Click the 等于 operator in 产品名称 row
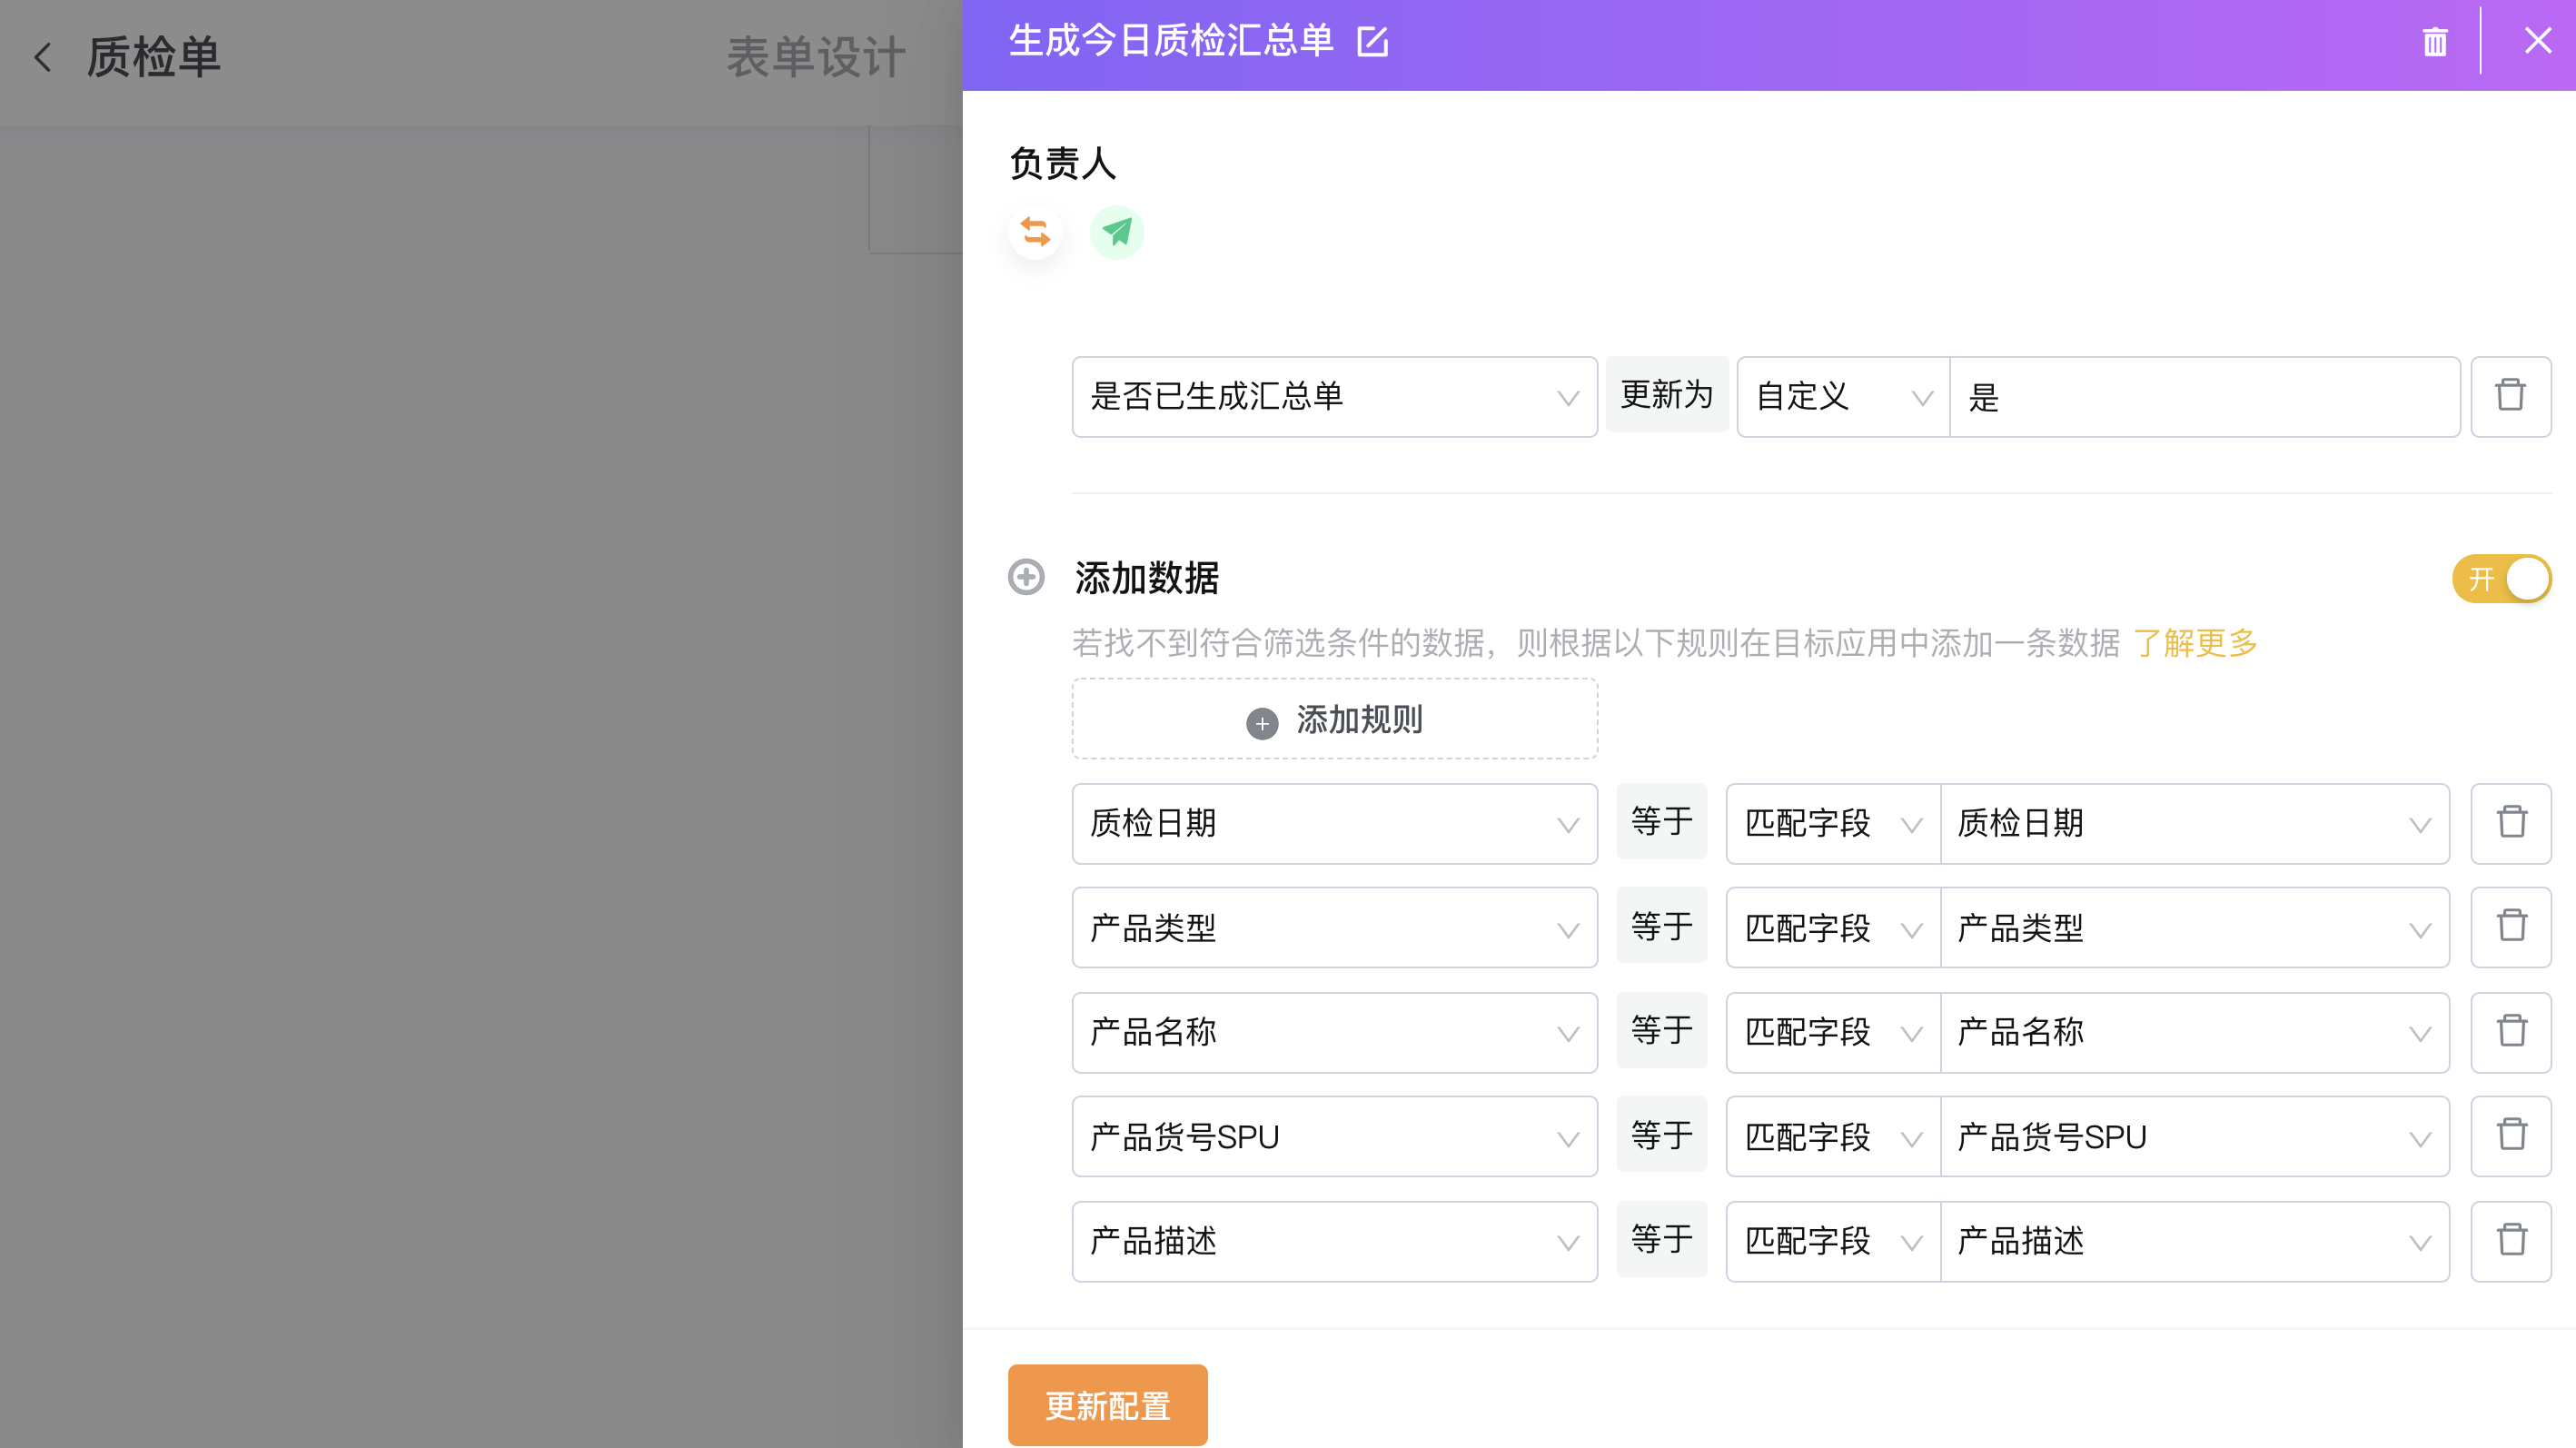Image resolution: width=2576 pixels, height=1448 pixels. point(1662,1030)
